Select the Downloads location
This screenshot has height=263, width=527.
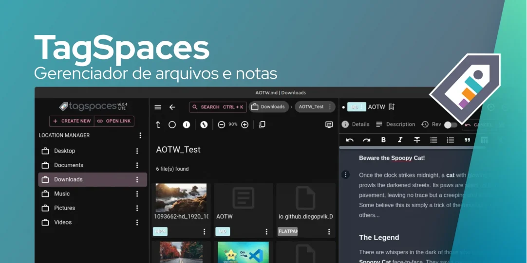tap(93, 179)
